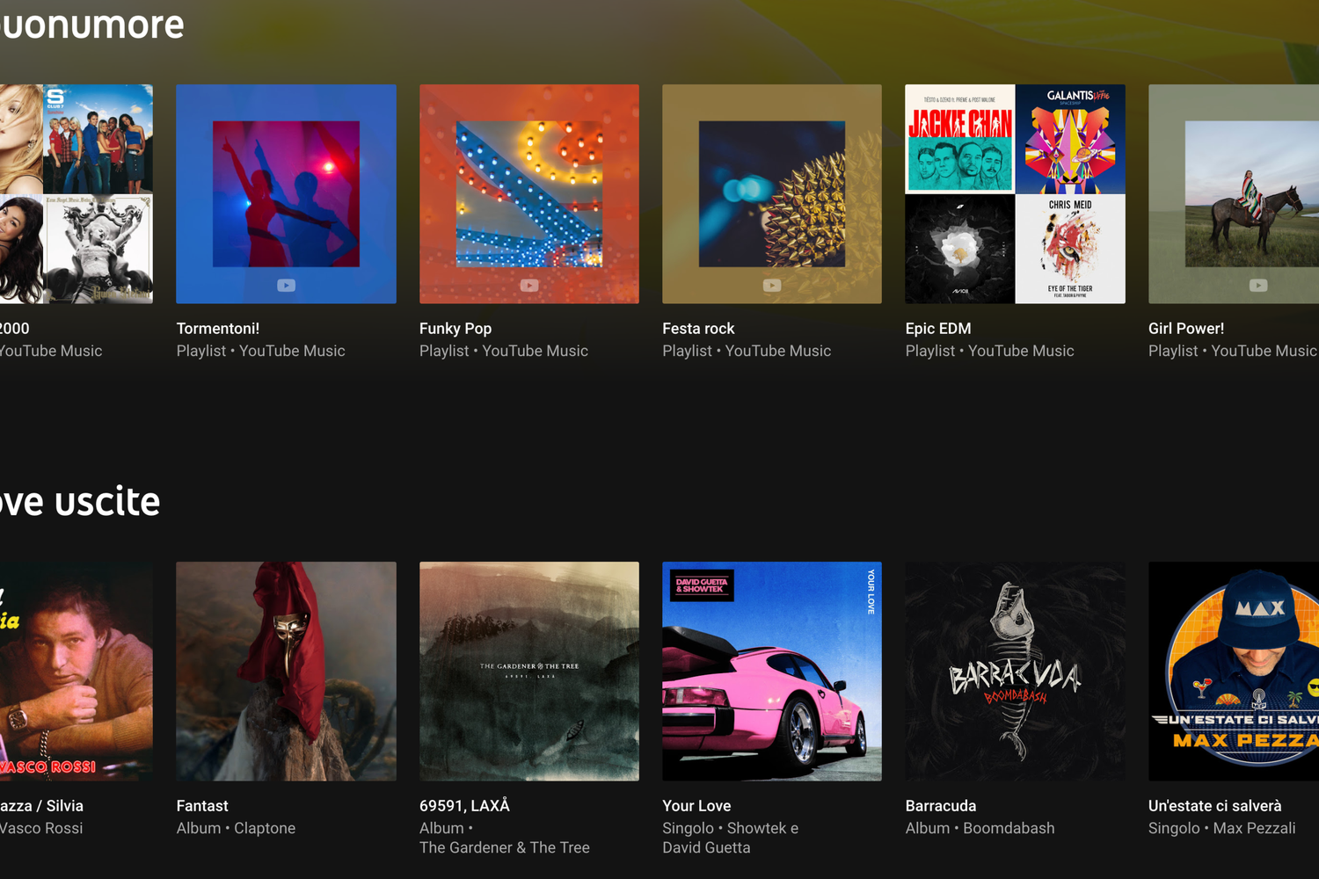Click the play icon on Epic EDM playlist

(1015, 285)
